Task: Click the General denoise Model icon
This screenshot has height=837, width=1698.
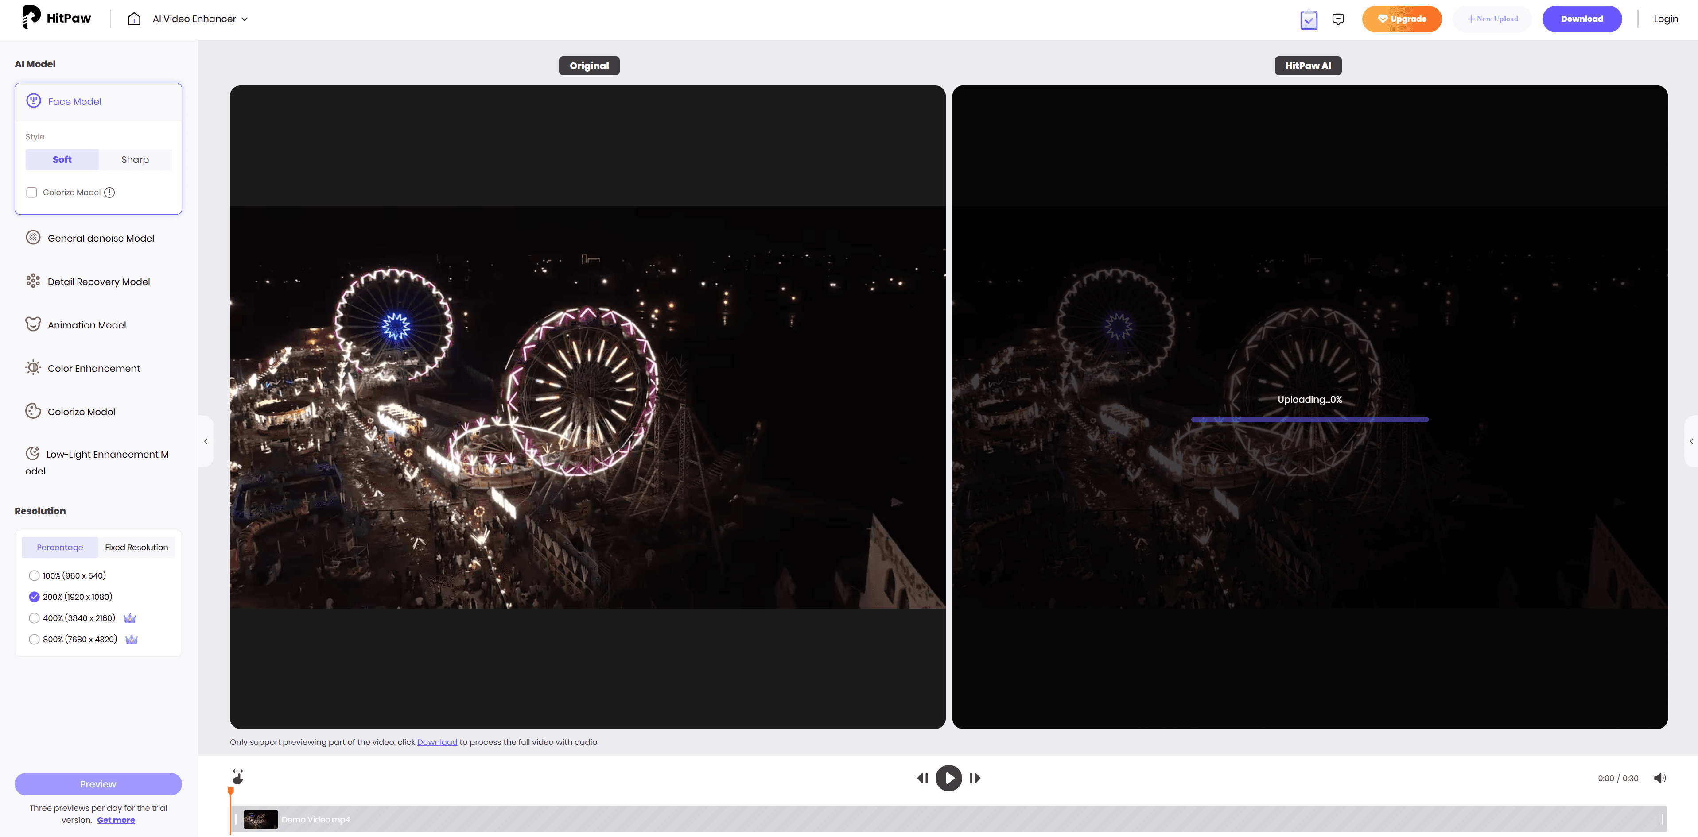Action: click(x=33, y=238)
